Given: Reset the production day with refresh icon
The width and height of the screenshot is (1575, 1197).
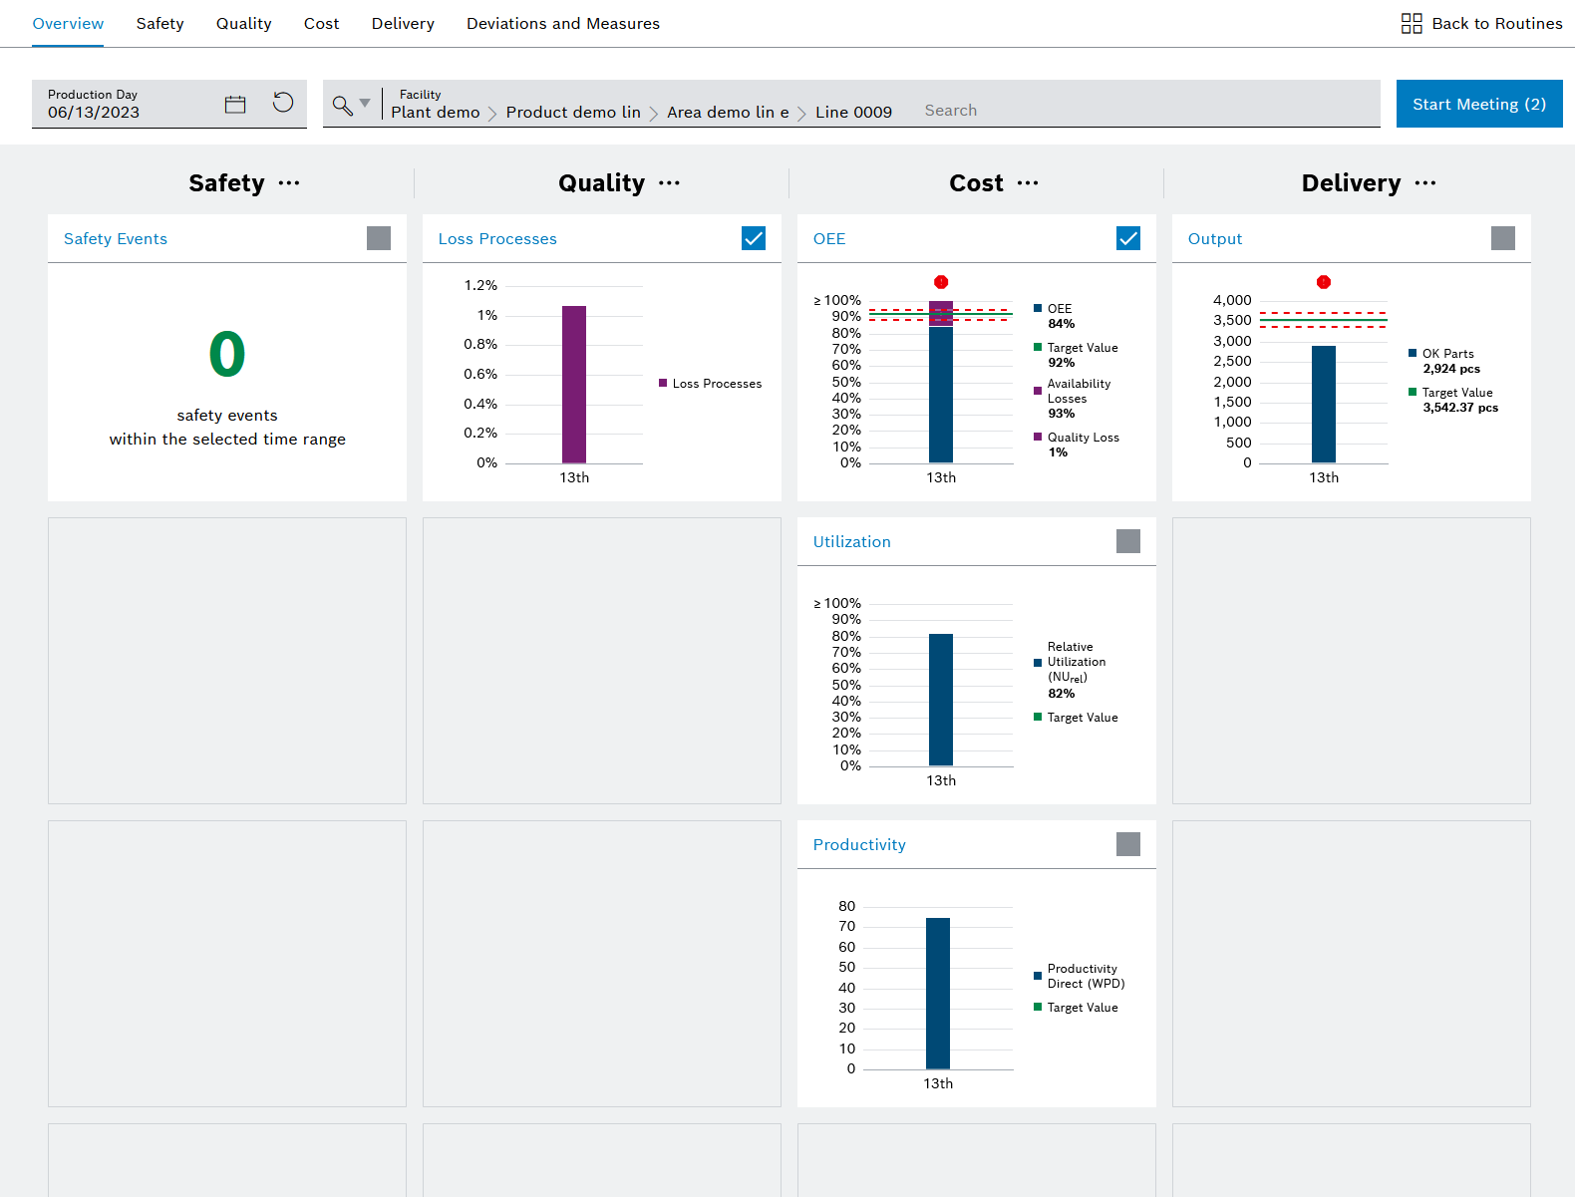Looking at the screenshot, I should pos(283,103).
